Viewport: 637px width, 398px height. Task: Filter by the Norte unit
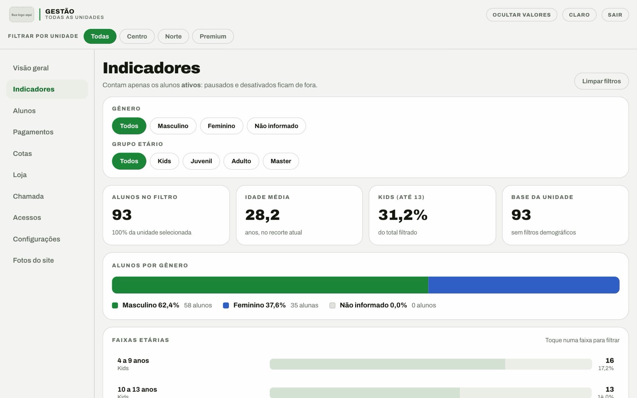coord(173,36)
